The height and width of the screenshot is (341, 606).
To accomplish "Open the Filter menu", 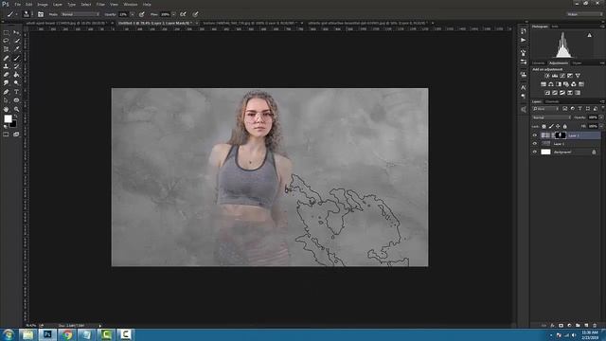I will pos(100,4).
